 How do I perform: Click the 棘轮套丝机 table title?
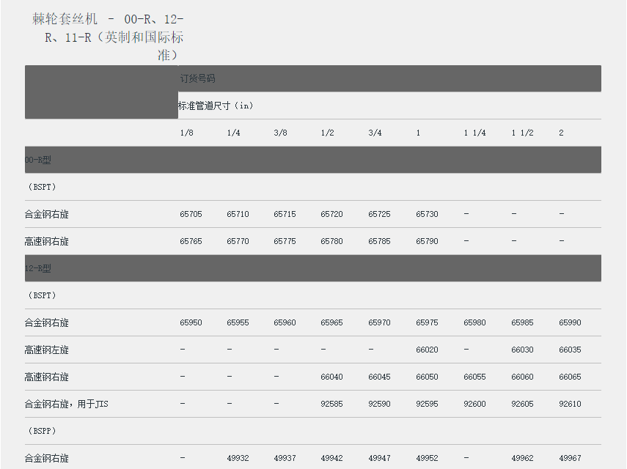[x=108, y=37]
